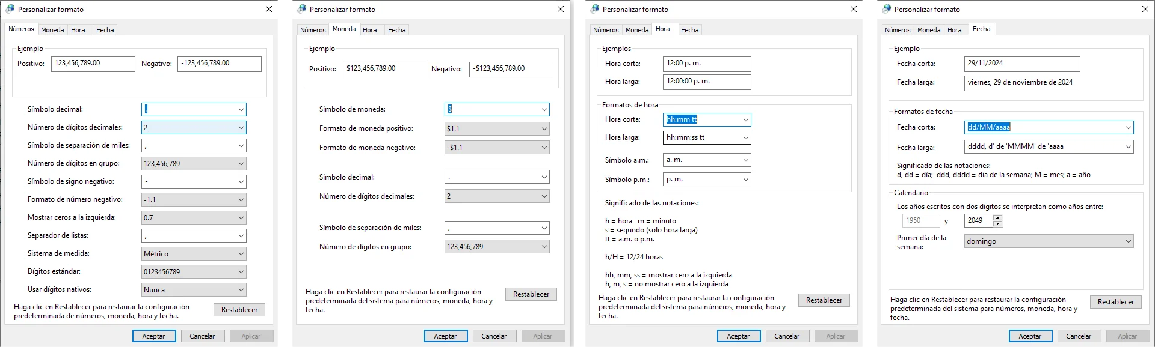This screenshot has width=1155, height=347.
Task: Open the Formato de moneda negativo dropdown
Action: point(544,148)
